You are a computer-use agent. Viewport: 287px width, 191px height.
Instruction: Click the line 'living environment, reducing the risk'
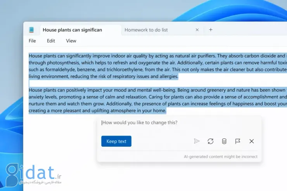104,76
